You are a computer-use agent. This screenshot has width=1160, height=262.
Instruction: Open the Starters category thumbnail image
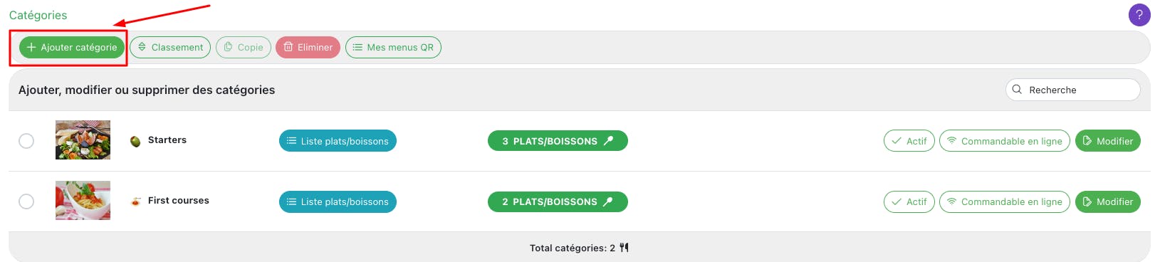click(83, 140)
